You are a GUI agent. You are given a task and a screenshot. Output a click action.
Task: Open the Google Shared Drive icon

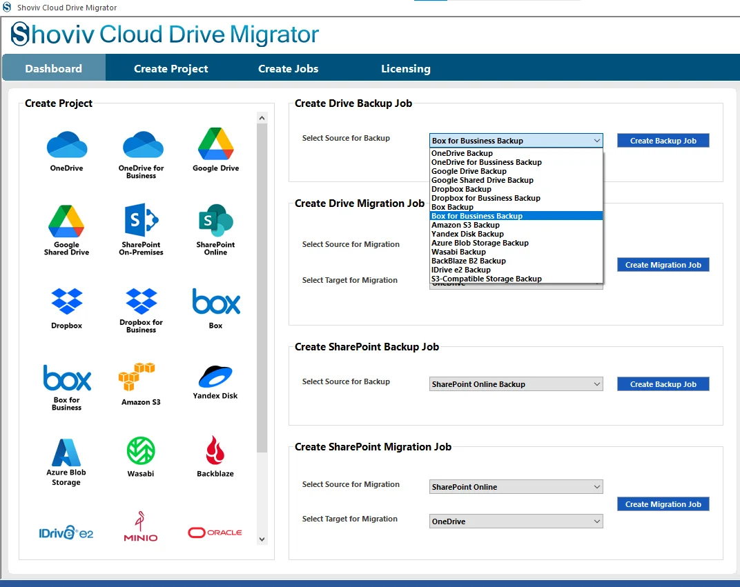66,221
